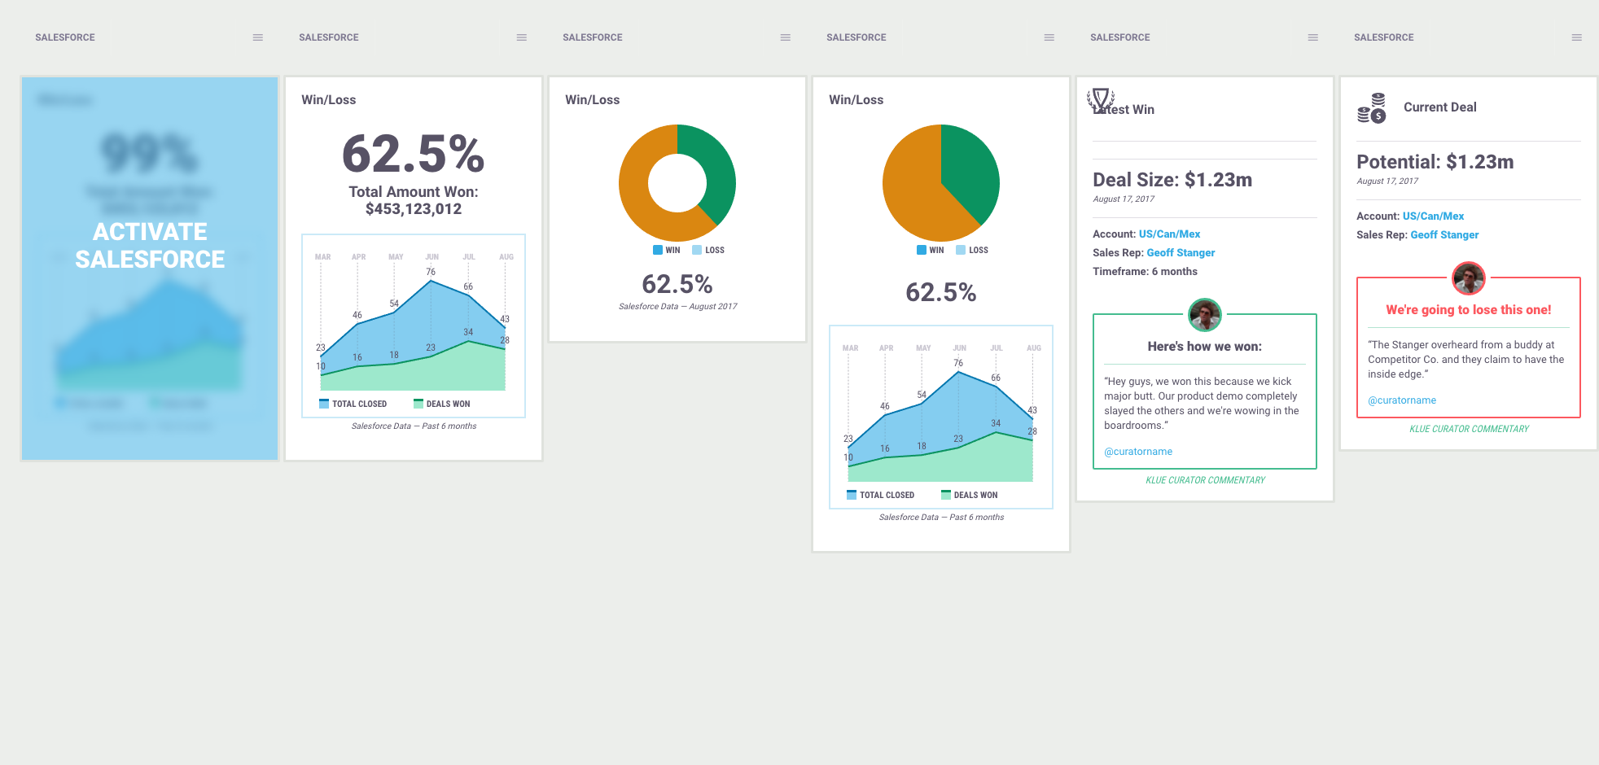Click LOSS legend swatch under donut chart
Viewport: 1599px width, 765px height.
tap(697, 250)
